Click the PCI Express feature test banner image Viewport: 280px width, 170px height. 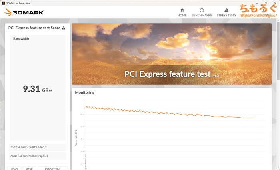coord(172,54)
